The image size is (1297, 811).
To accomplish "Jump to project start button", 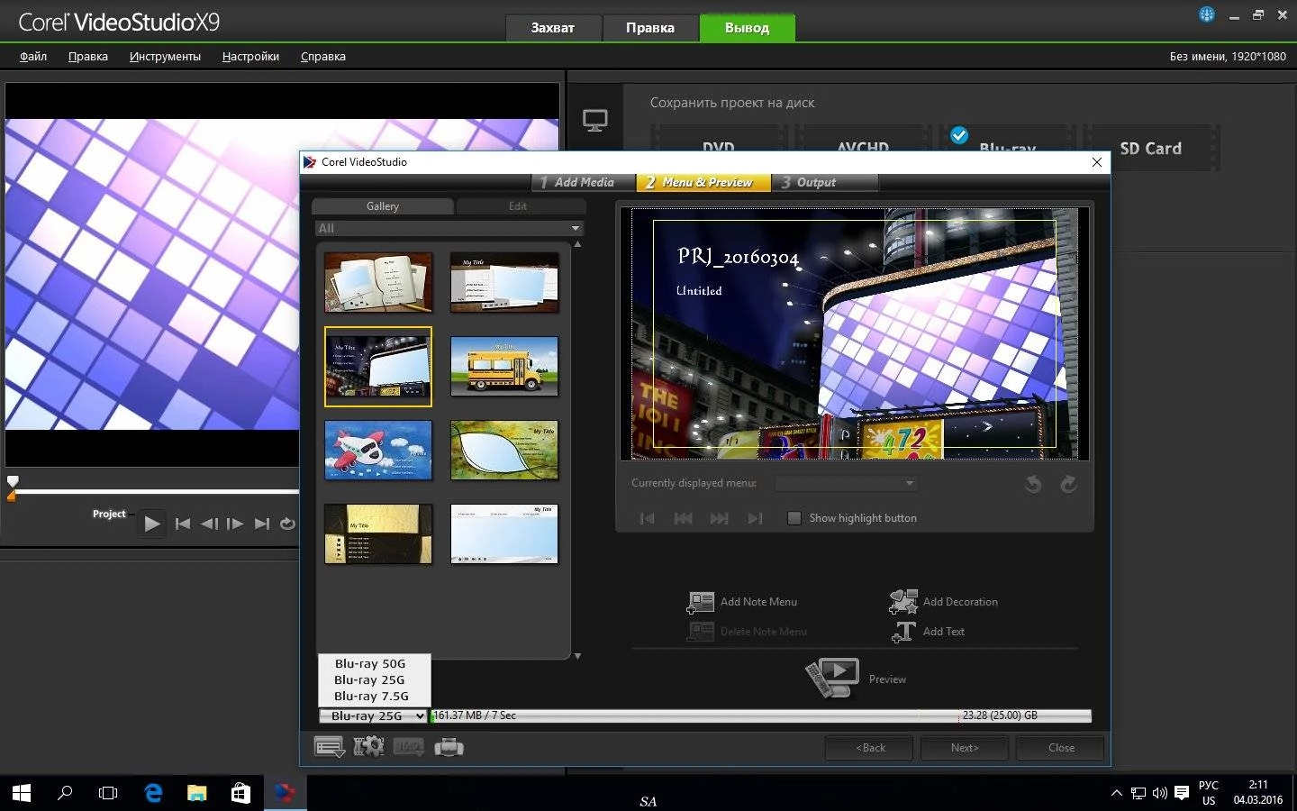I will coord(183,524).
